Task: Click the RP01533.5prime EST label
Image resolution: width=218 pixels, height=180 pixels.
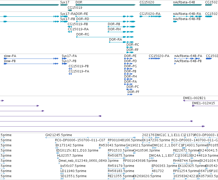Action: click(121, 151)
